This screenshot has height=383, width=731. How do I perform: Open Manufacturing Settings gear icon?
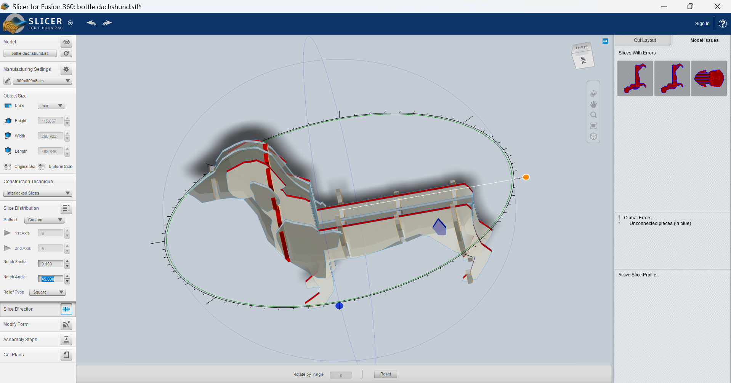point(66,69)
